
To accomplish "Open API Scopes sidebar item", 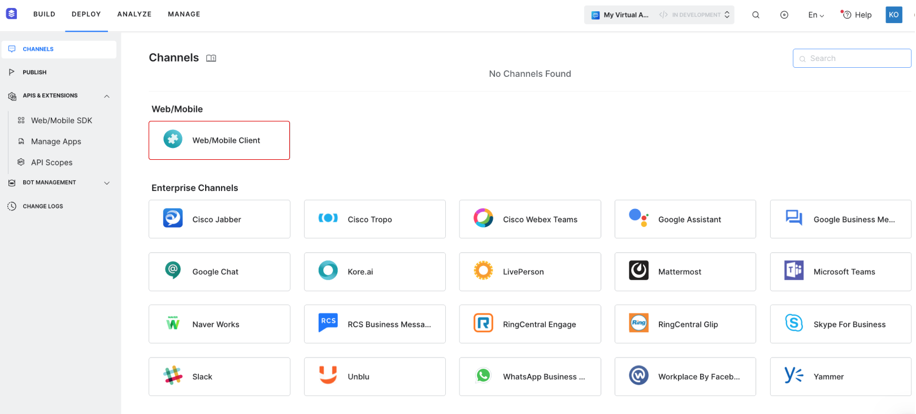I will point(51,162).
